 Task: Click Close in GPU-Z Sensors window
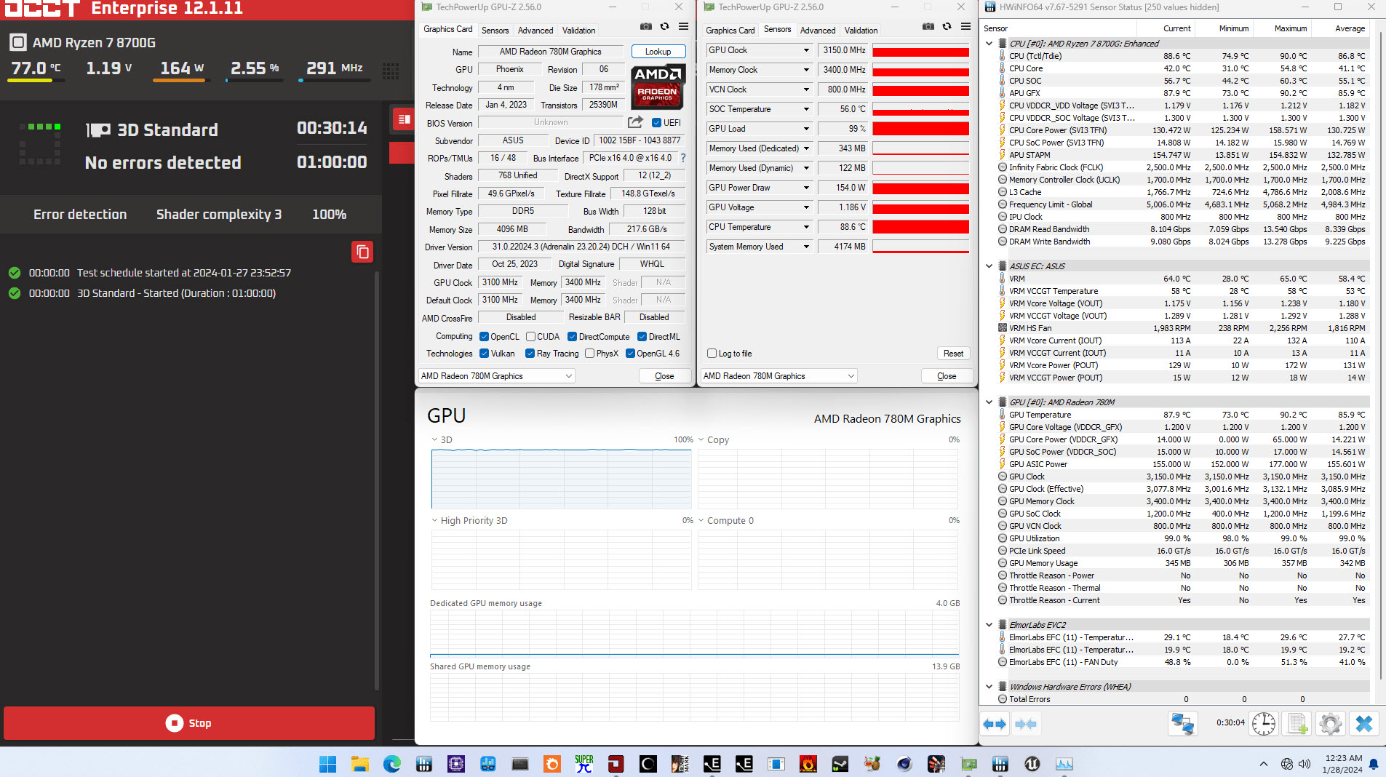point(947,376)
